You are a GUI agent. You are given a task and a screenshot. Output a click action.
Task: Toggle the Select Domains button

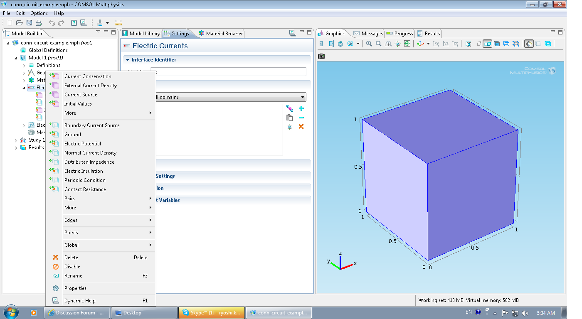click(x=488, y=44)
